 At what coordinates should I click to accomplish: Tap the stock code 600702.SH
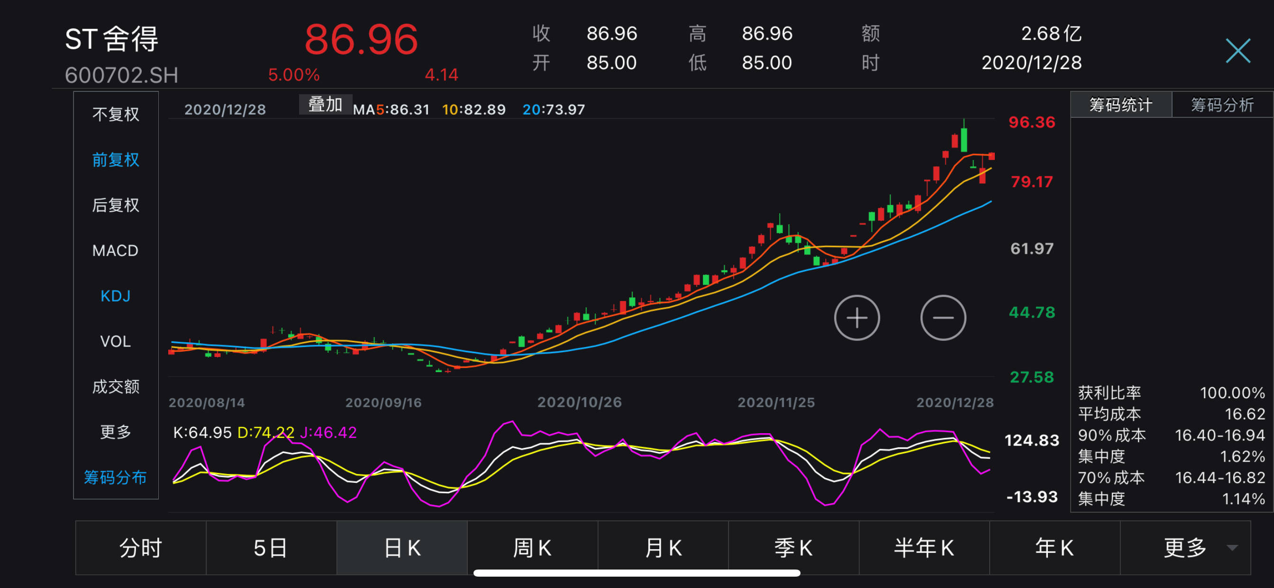(x=121, y=75)
